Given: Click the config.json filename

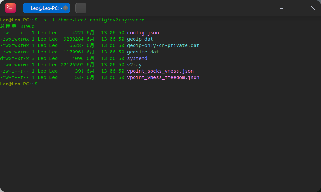Looking at the screenshot, I should pos(143,33).
